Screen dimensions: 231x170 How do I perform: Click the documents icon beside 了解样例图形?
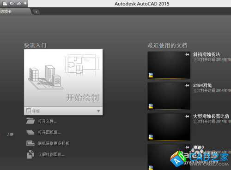tap(30, 154)
